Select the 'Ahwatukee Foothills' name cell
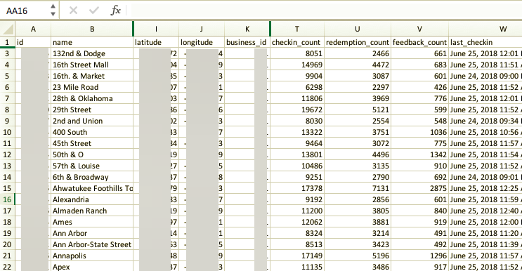The height and width of the screenshot is (271, 522). 92,188
